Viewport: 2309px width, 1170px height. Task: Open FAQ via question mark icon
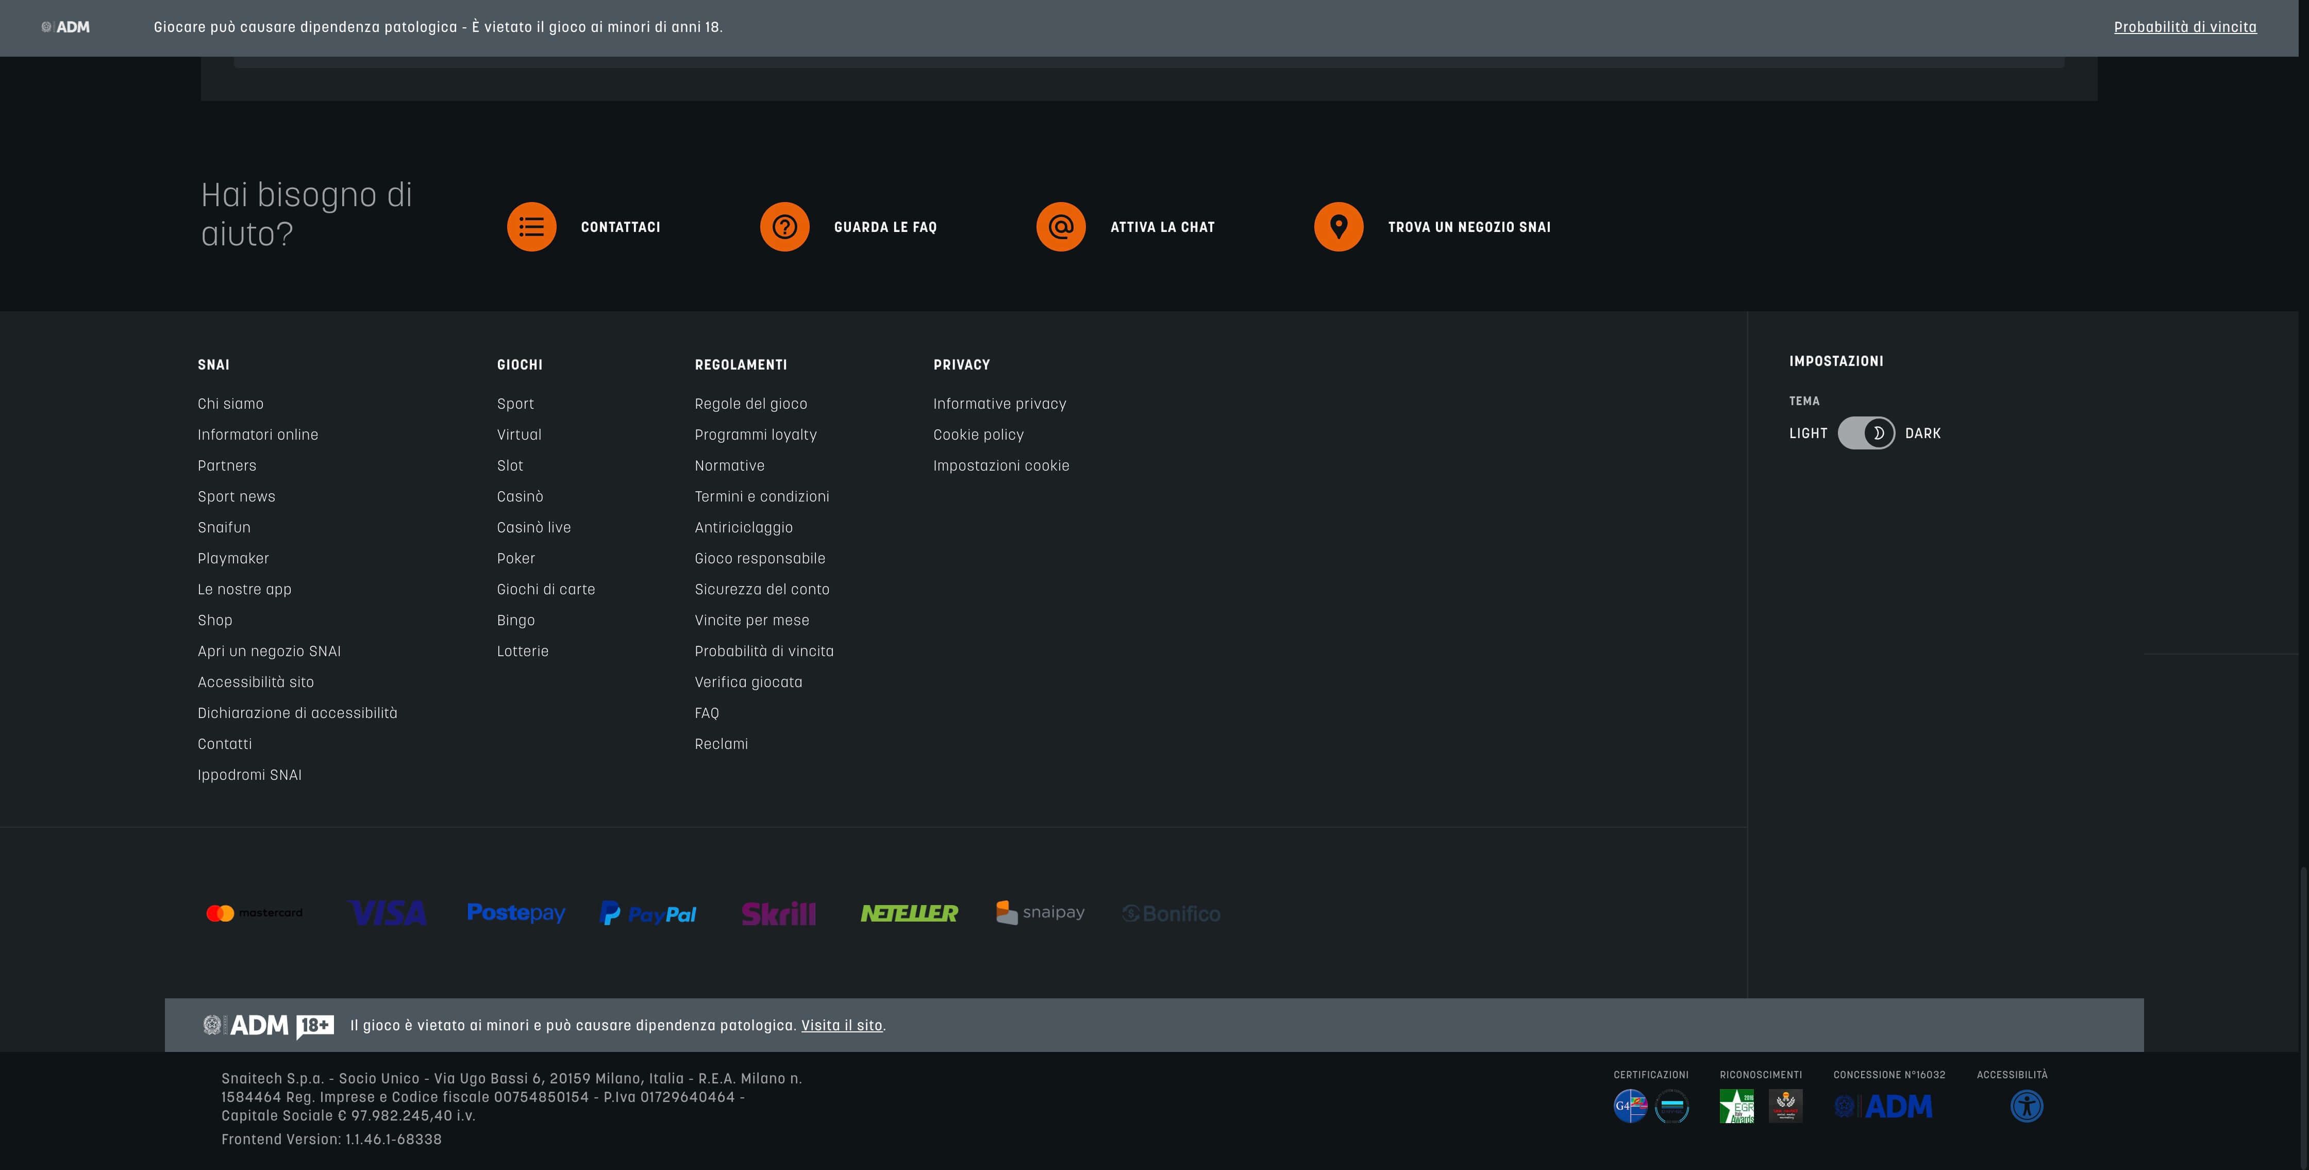coord(784,227)
